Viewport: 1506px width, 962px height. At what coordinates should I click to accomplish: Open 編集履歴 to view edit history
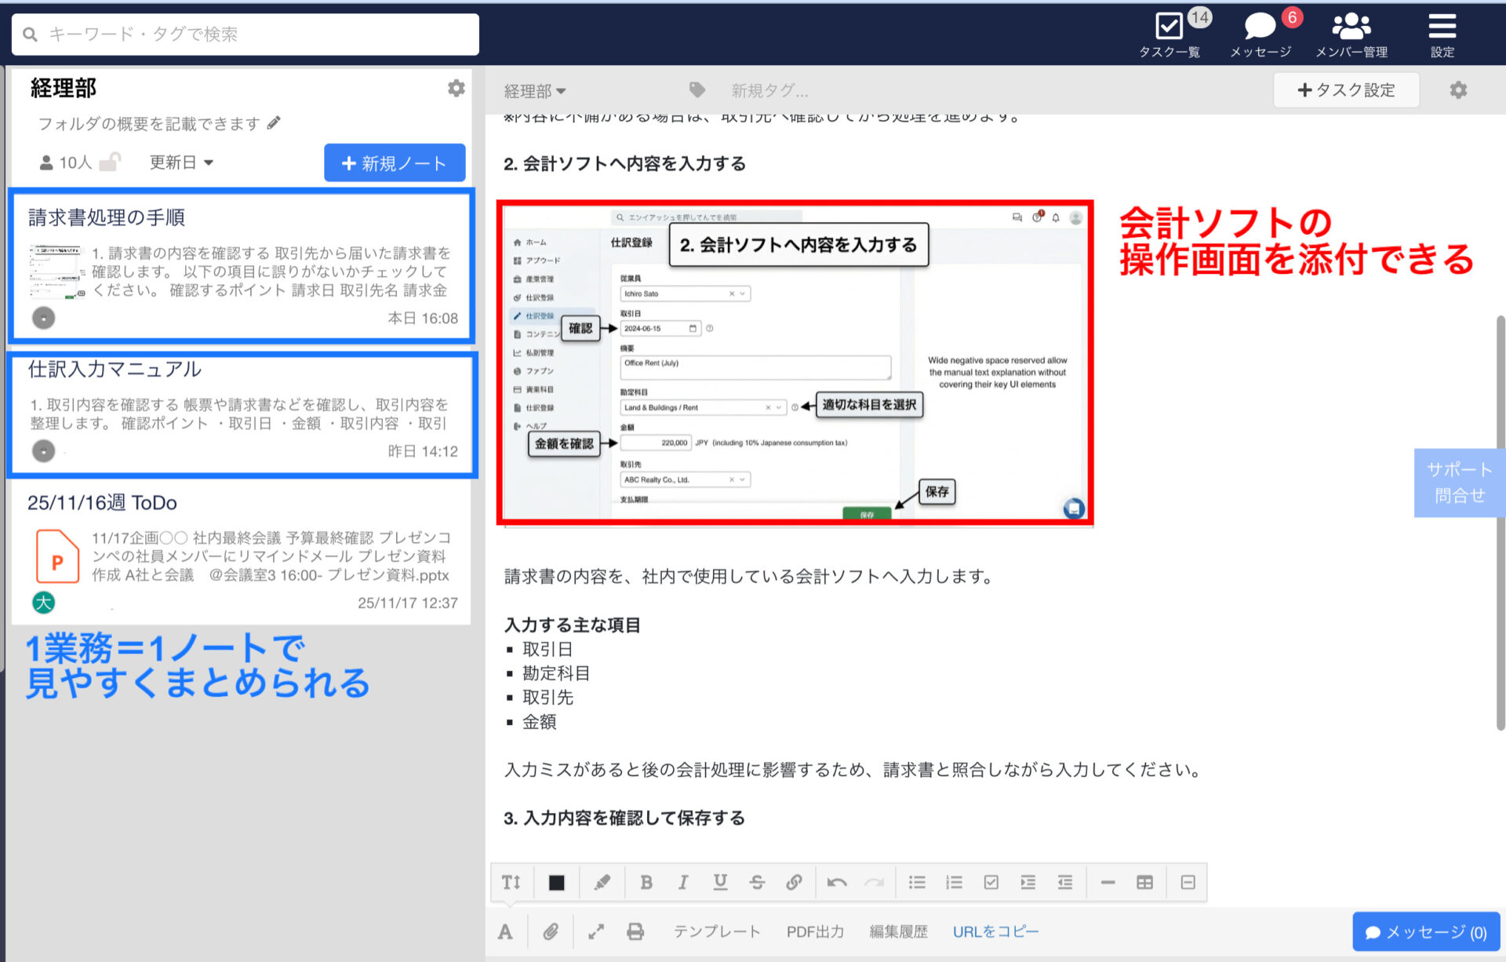(898, 931)
